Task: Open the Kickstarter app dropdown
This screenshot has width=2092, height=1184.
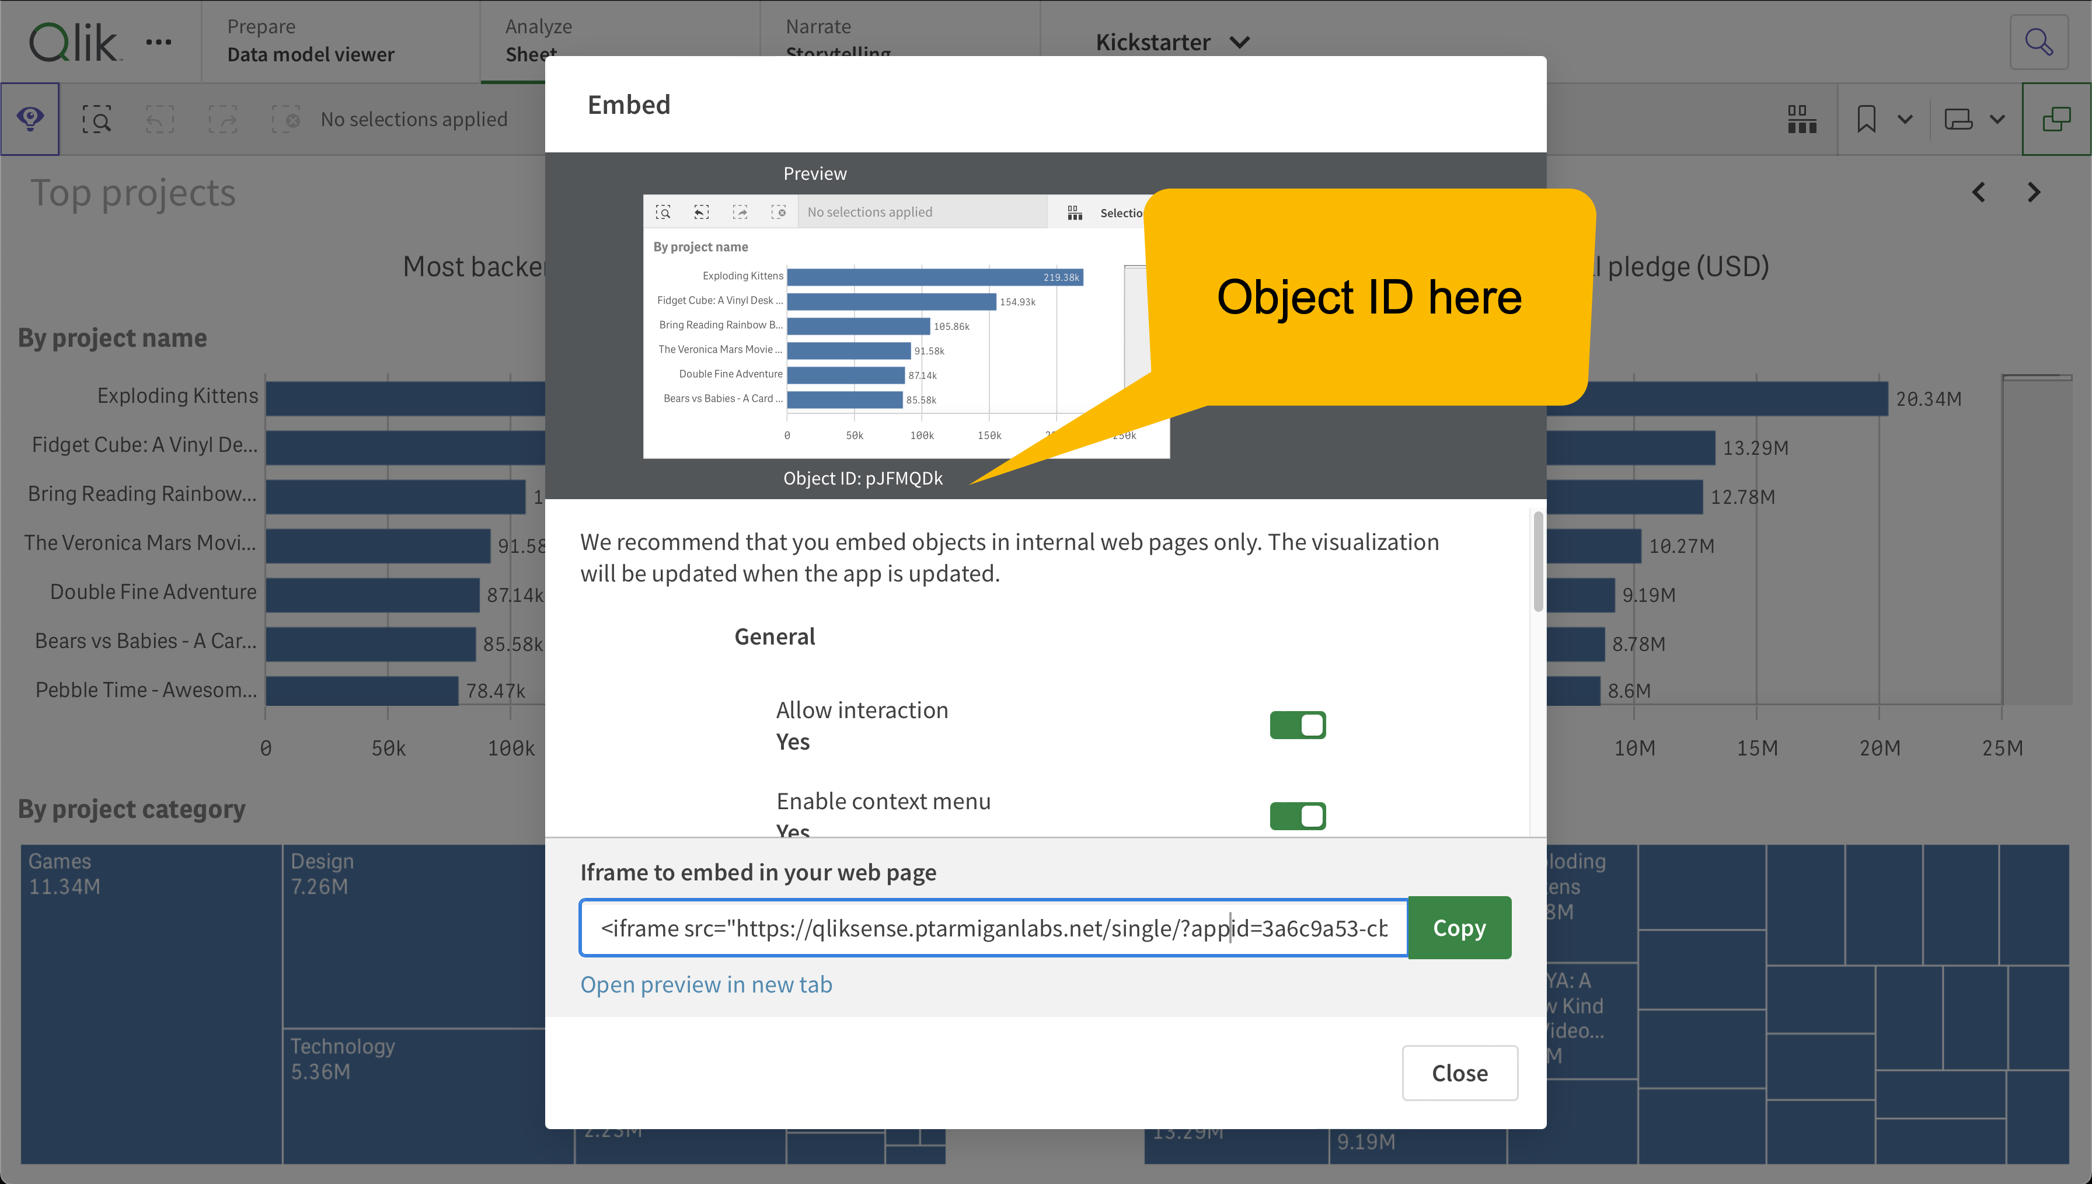Action: coord(1239,42)
